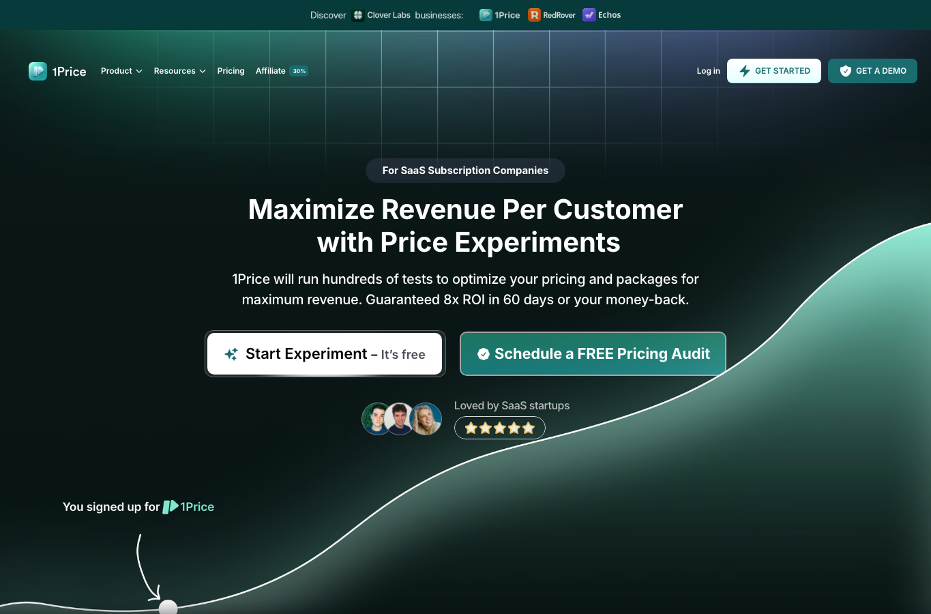Expand the Resources dropdown menu

(179, 71)
